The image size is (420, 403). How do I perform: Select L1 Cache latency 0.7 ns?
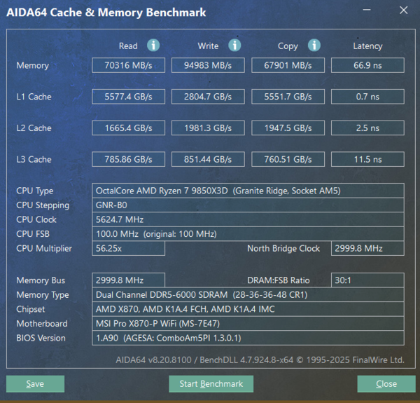pyautogui.click(x=367, y=97)
